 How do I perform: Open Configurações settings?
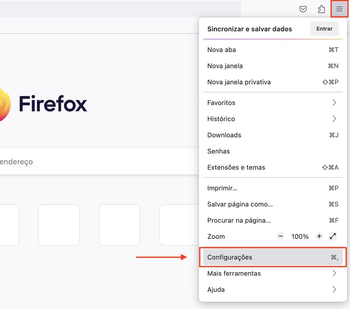pyautogui.click(x=273, y=257)
